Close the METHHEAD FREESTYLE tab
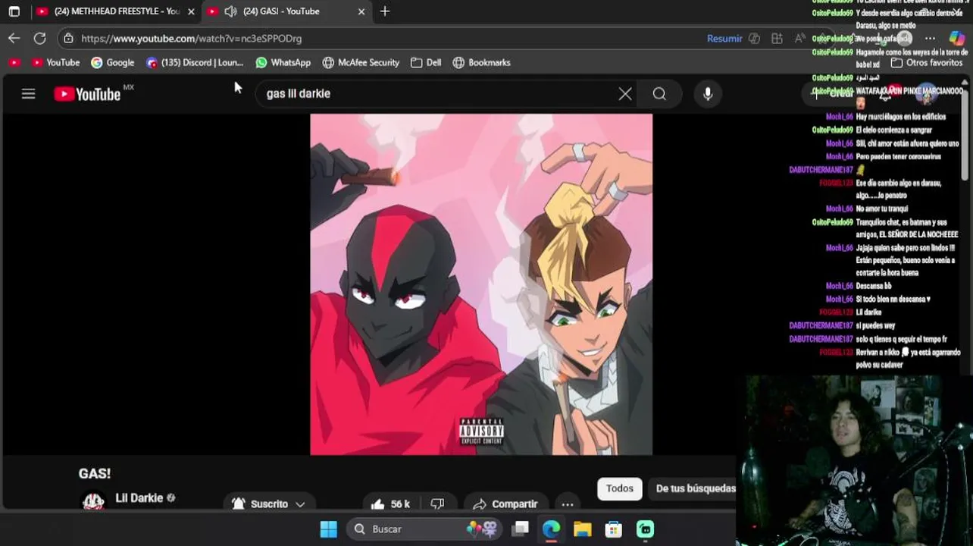This screenshot has width=973, height=546. click(191, 11)
